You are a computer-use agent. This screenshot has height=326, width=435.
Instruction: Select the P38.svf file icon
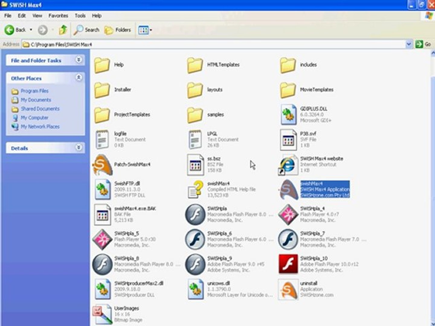coord(288,139)
